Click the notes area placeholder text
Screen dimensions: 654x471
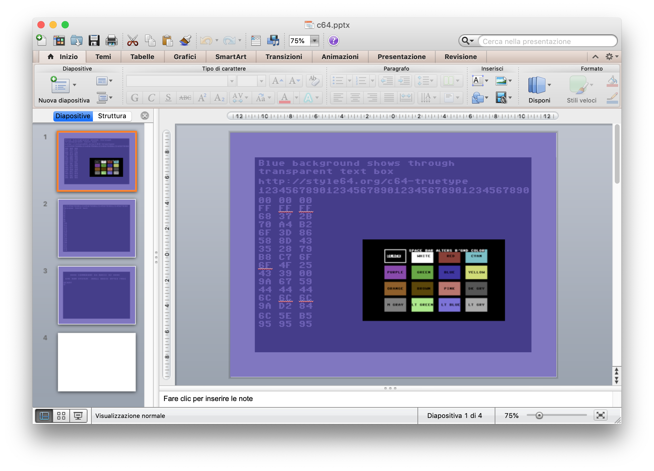pyautogui.click(x=208, y=399)
